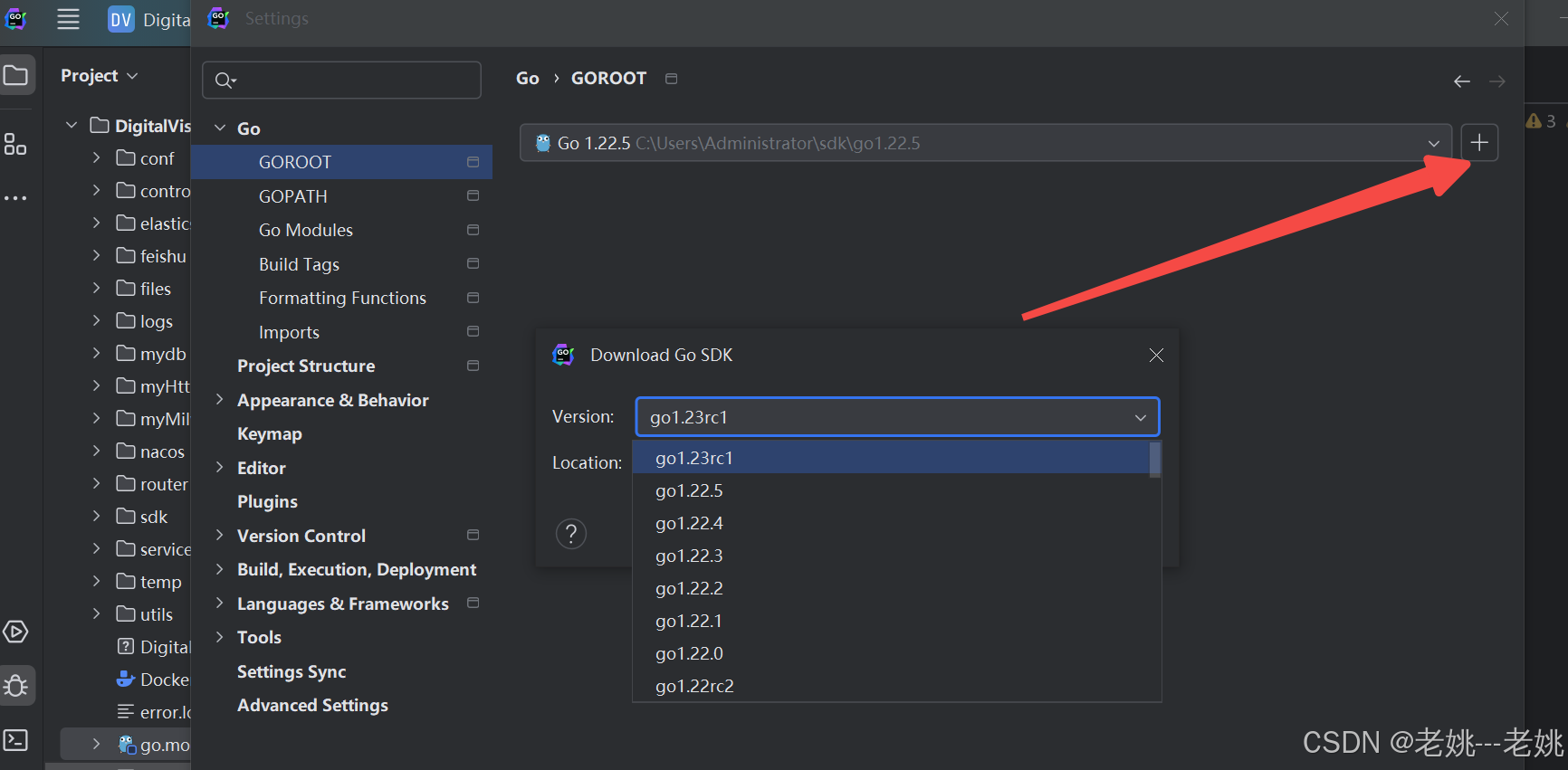Open the Structure tool window icon

[15, 144]
